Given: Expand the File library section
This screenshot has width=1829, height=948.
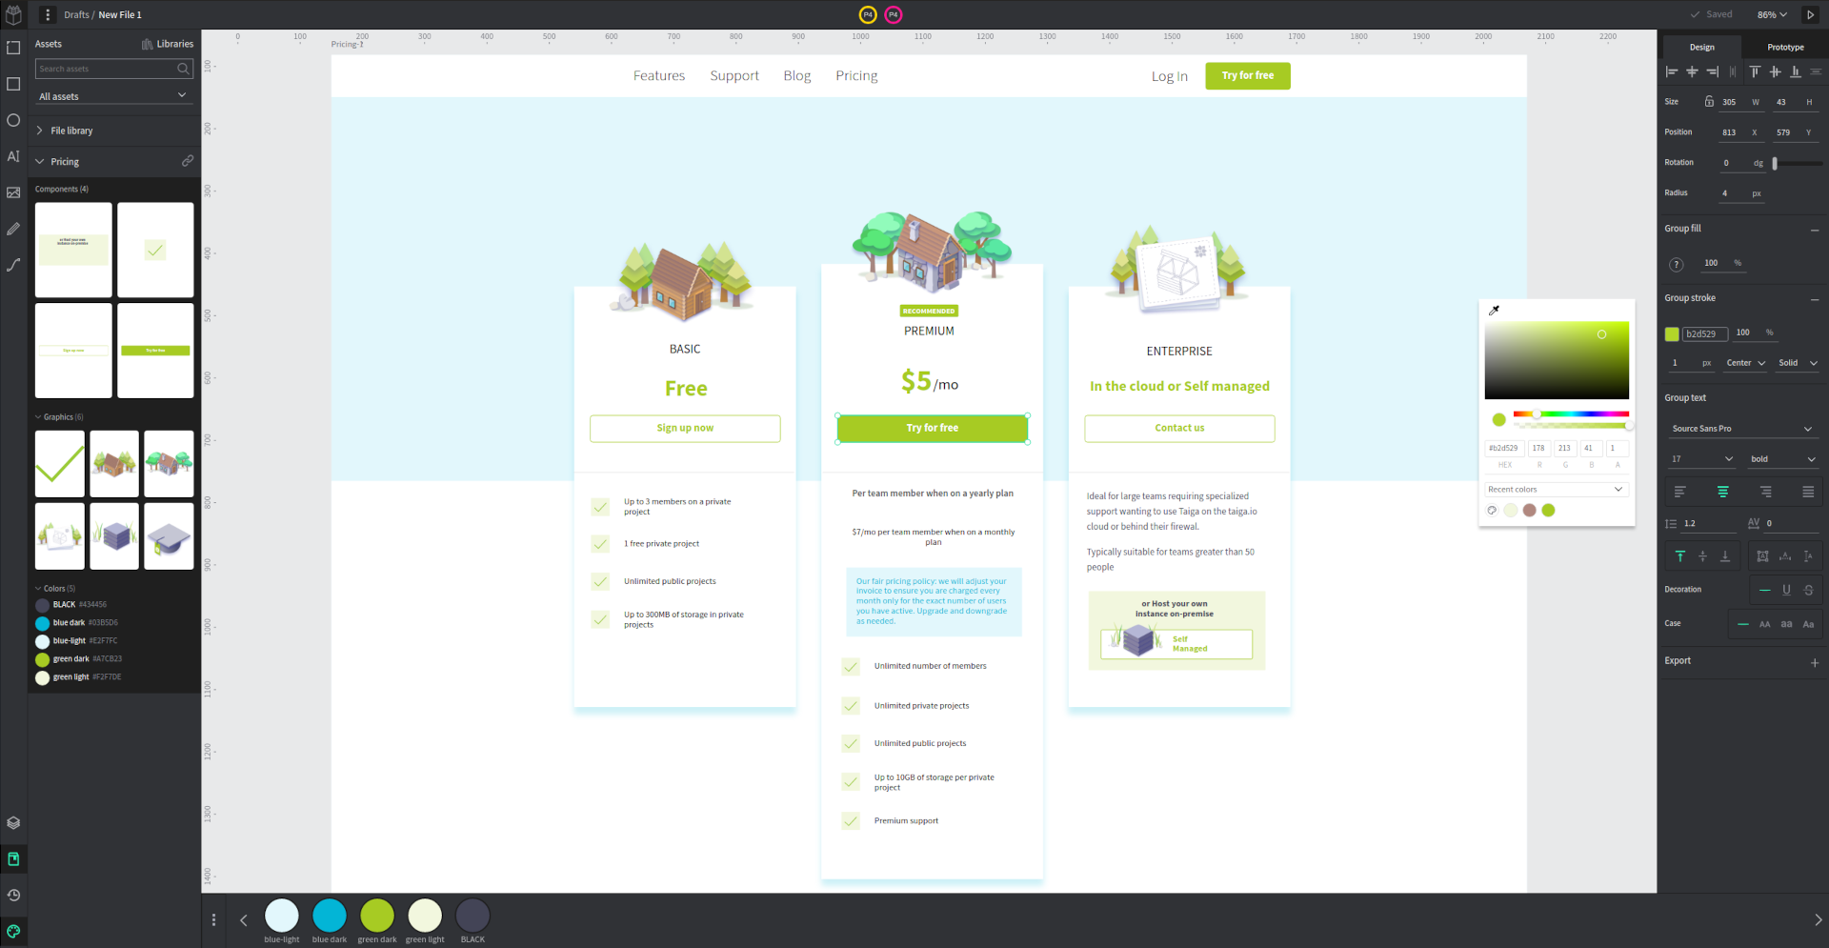Looking at the screenshot, I should pyautogui.click(x=71, y=131).
